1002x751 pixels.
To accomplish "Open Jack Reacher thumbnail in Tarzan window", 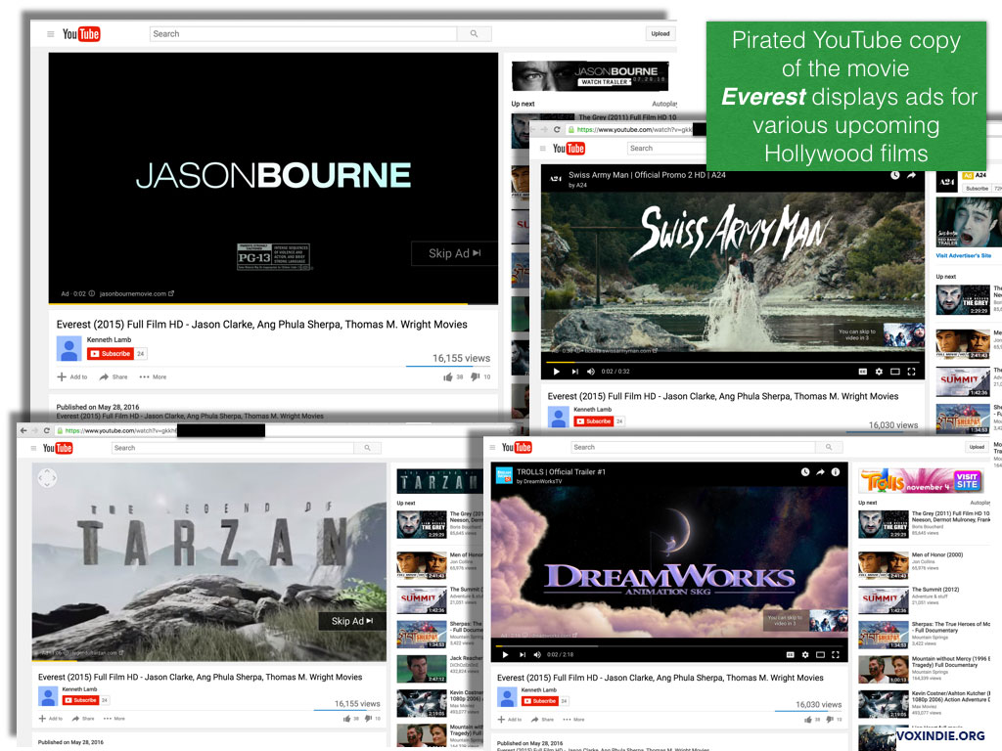I will point(422,669).
